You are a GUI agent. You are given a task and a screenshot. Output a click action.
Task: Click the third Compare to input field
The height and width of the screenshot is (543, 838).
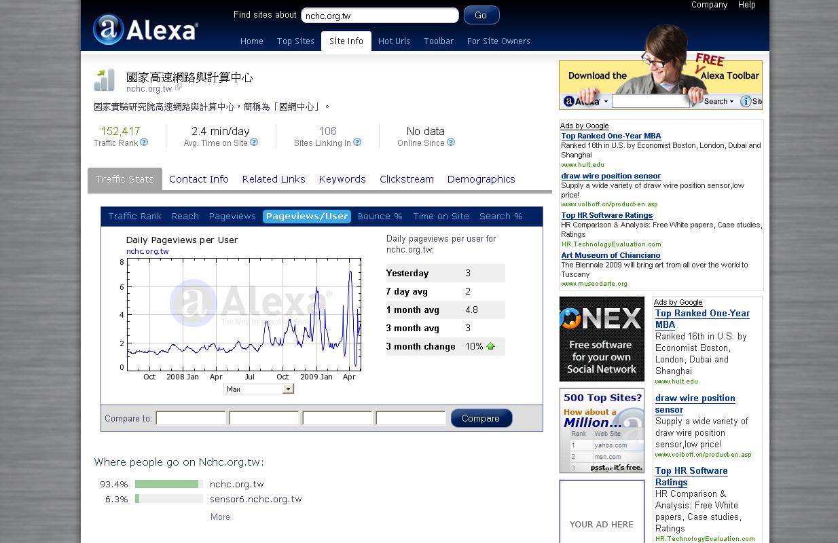[x=338, y=418]
